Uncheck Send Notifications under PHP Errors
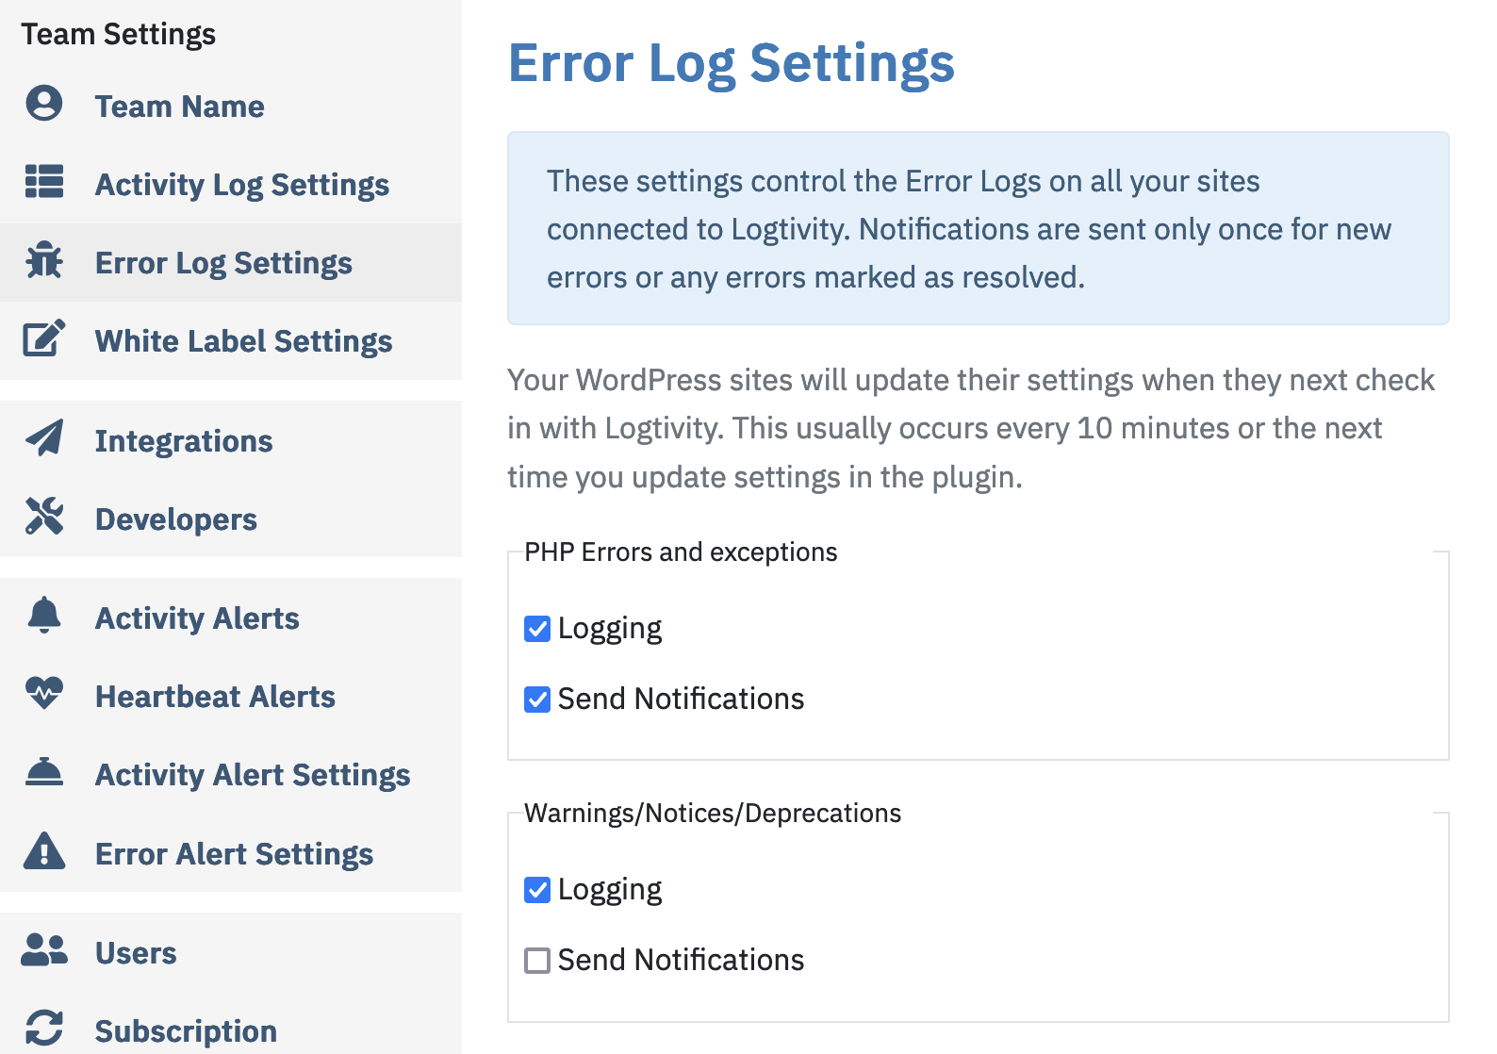1497x1054 pixels. (x=536, y=700)
